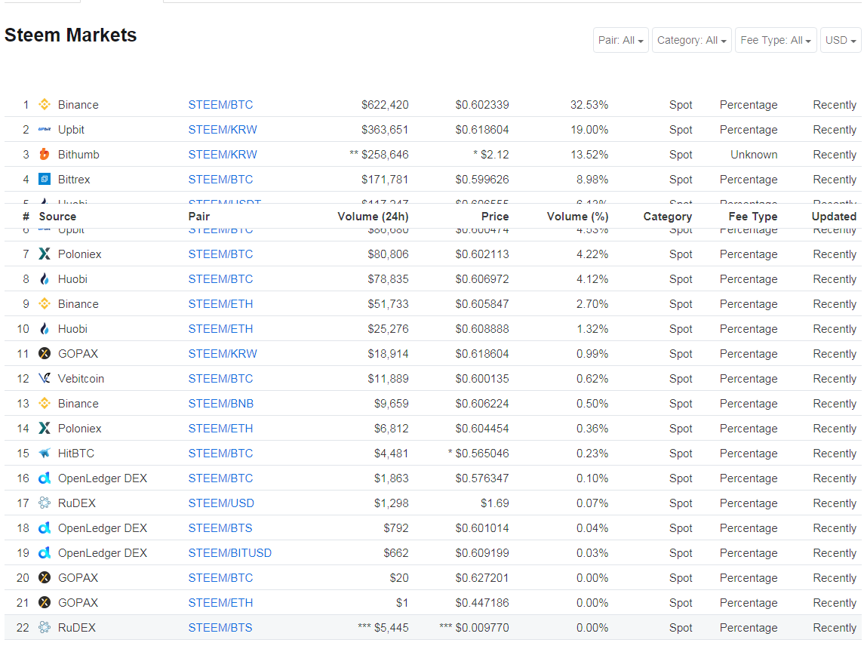Sort by the Pair column header
Viewport: 864px width, 652px height.
tap(199, 216)
